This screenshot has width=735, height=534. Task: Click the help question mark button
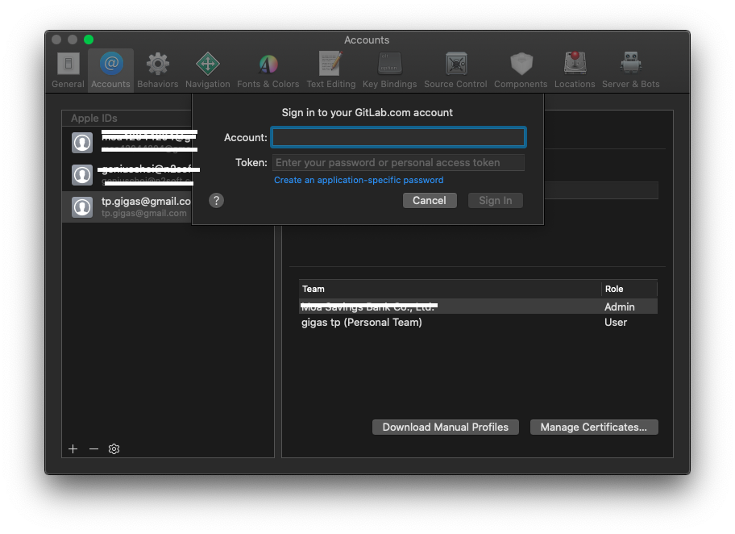[x=216, y=201]
